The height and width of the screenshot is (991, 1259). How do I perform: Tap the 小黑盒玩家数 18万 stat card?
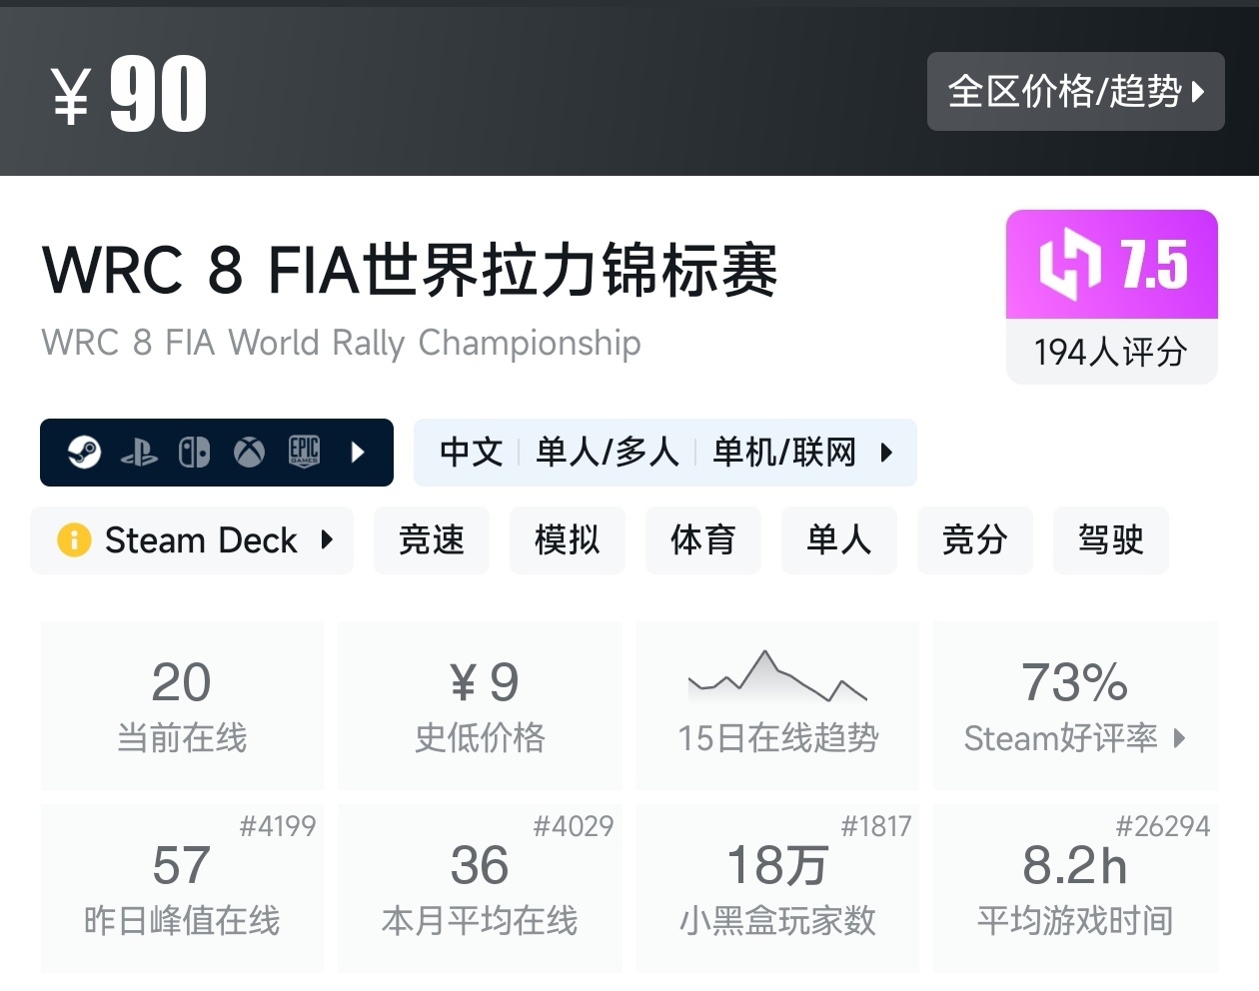click(777, 888)
